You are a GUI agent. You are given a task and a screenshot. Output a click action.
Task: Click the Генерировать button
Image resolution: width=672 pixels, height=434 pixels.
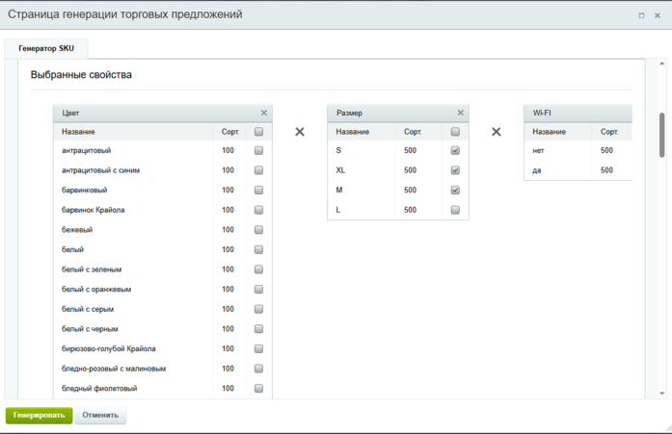click(x=39, y=415)
